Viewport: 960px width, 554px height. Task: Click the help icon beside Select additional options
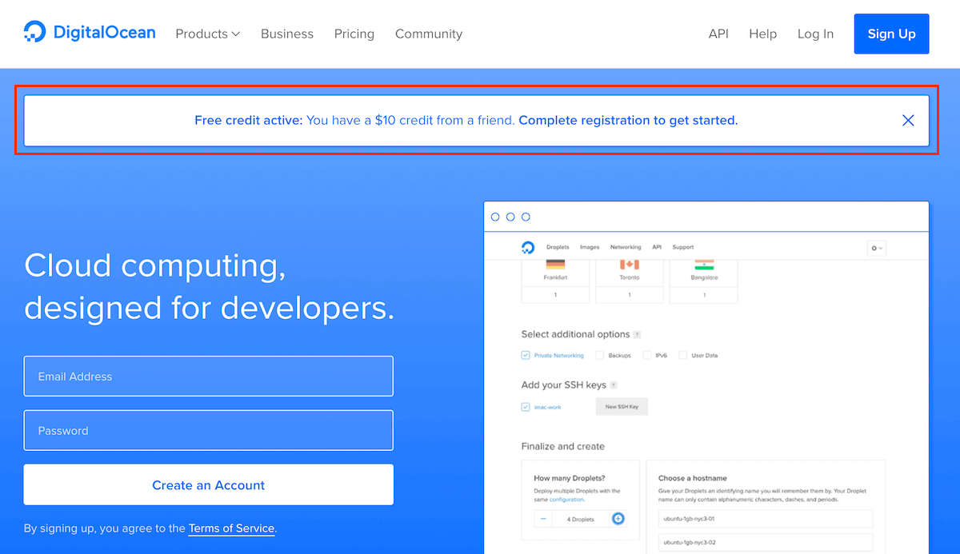pyautogui.click(x=637, y=335)
